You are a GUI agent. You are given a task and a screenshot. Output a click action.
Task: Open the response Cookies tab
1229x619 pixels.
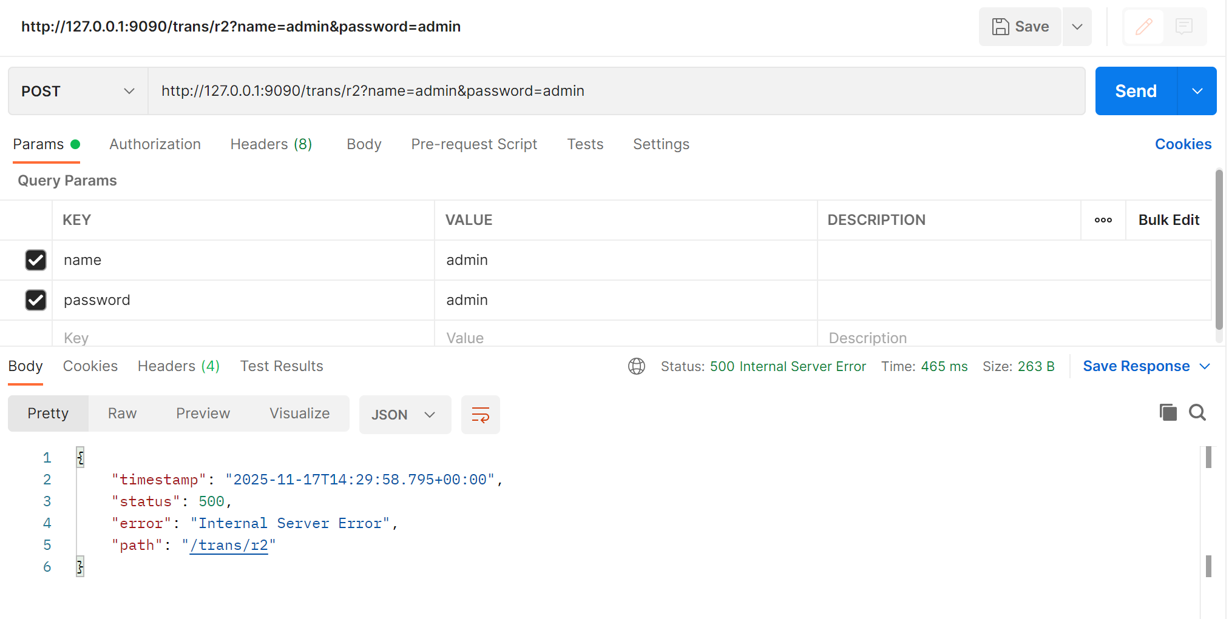point(90,366)
